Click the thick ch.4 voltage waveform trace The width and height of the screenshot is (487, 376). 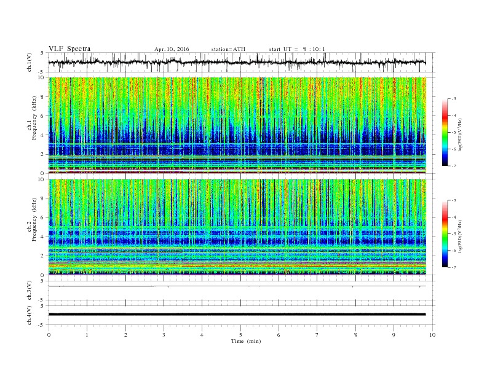coord(237,315)
